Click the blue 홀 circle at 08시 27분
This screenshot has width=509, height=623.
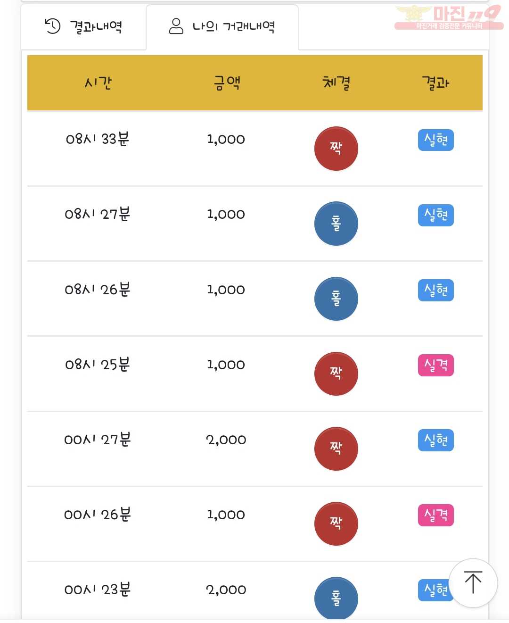coord(336,224)
